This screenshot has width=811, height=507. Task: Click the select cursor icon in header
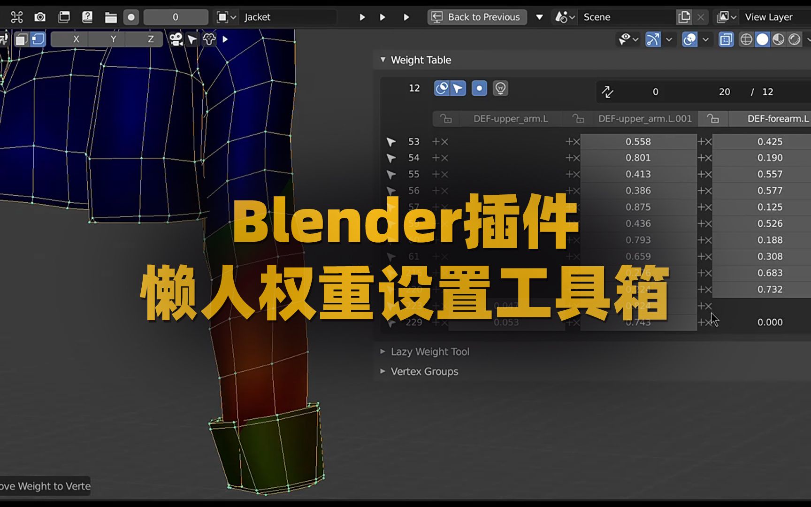192,39
